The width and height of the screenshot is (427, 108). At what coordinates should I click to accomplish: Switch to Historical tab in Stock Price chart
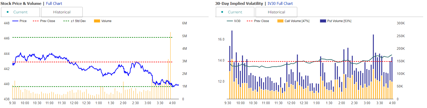tap(62, 12)
